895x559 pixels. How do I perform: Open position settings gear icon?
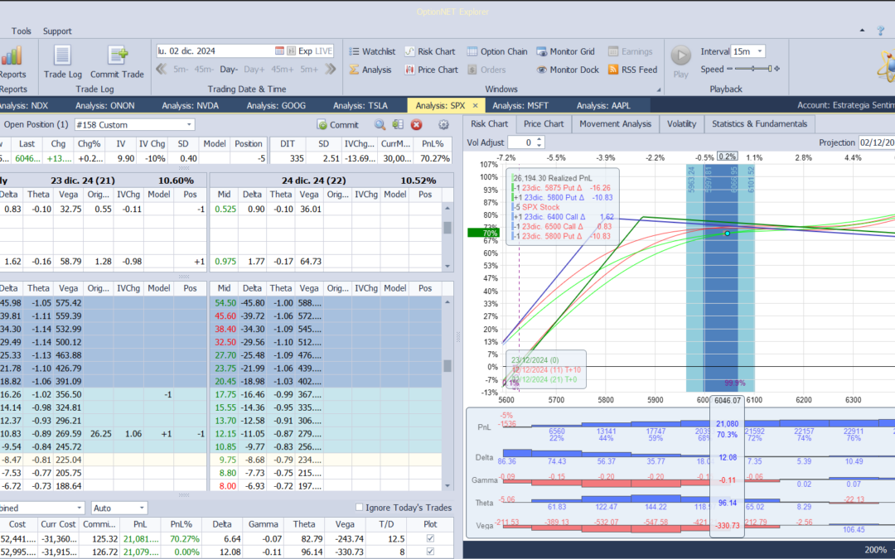tap(443, 124)
